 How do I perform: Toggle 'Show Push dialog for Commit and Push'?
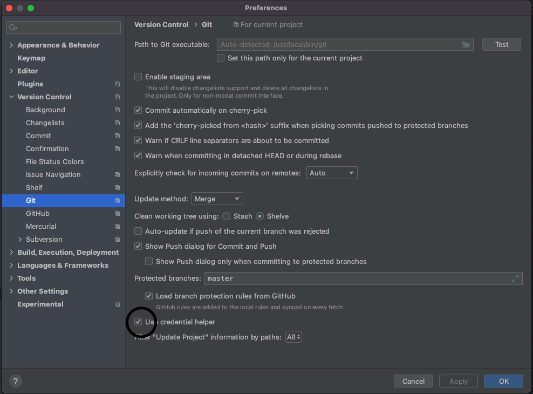click(x=138, y=246)
